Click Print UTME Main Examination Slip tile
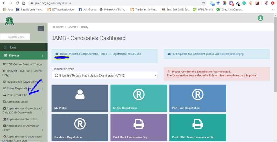Viewport: 277px width, 142px height. tap(197, 127)
